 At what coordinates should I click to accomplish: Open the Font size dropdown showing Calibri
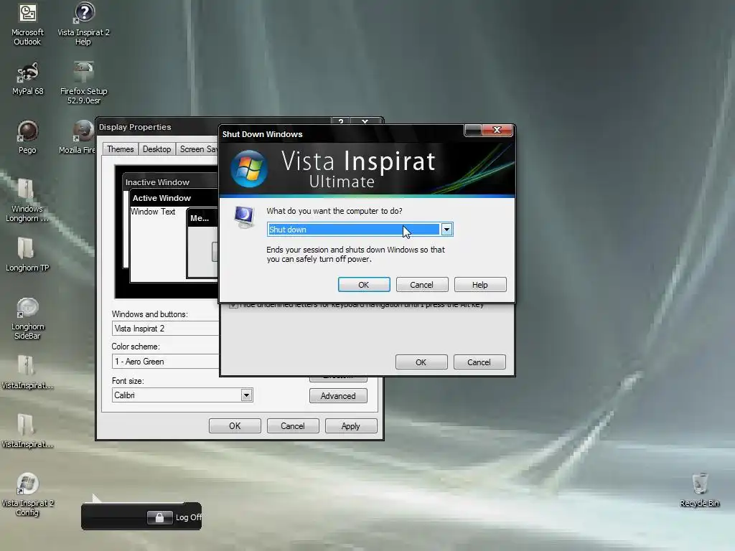coord(247,395)
